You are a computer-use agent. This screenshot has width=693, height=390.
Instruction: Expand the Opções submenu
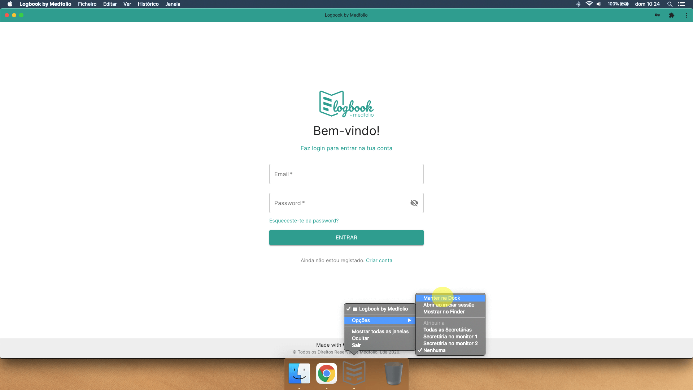point(380,320)
